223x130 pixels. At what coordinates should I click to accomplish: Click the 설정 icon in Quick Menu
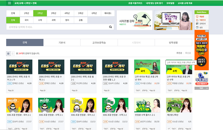pyautogui.click(x=197, y=27)
